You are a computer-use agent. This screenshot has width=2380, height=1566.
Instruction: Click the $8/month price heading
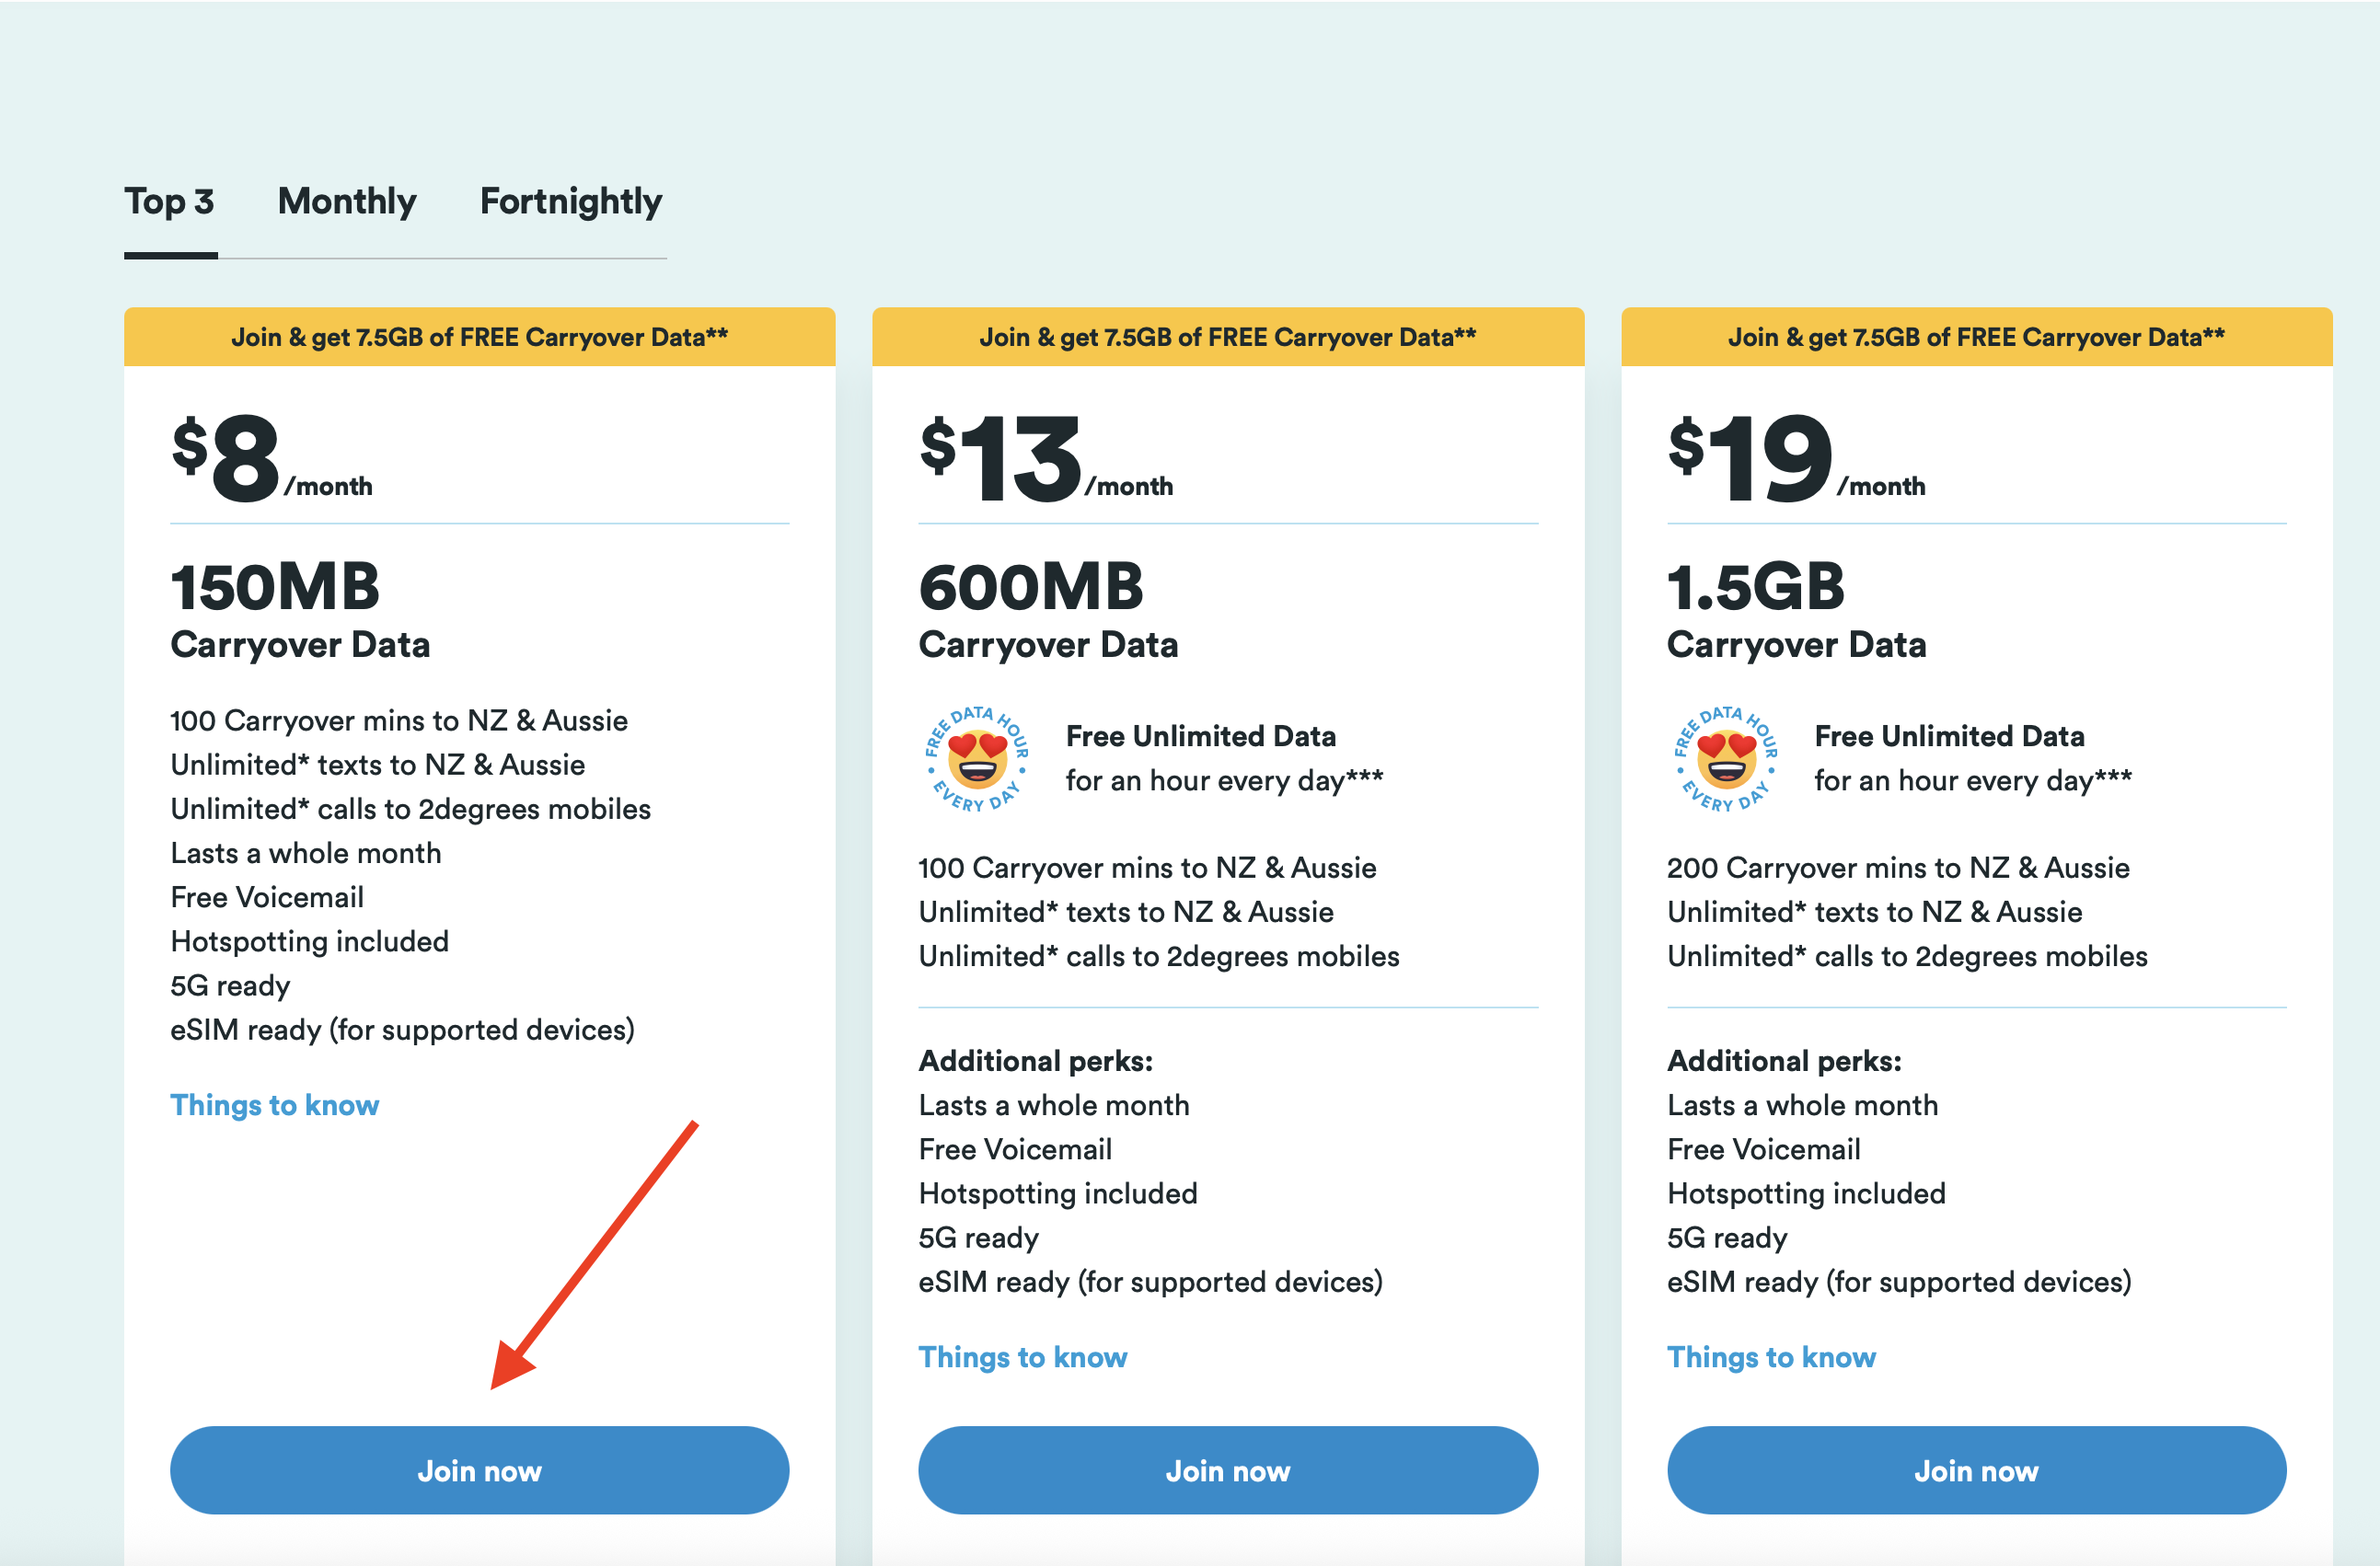click(271, 460)
